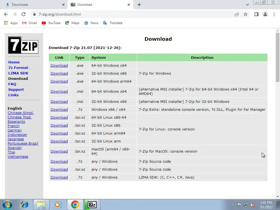Download tar.xz for 64-bit Linux x86-64
Image resolution: width=280 pixels, height=210 pixels.
pos(59,118)
